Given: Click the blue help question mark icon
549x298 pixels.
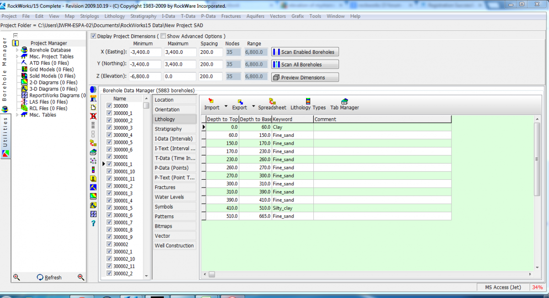Looking at the screenshot, I should tap(93, 223).
